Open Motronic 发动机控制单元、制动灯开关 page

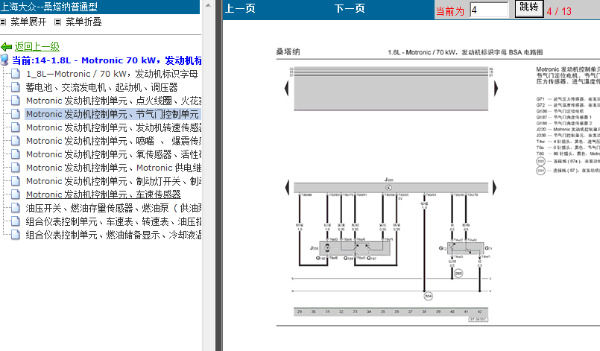point(113,181)
